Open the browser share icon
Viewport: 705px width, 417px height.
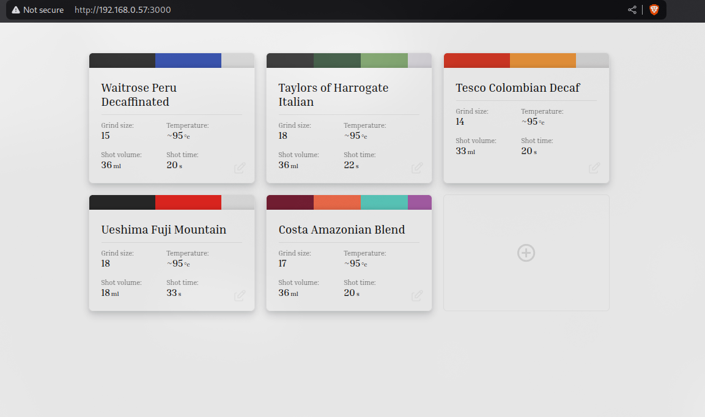[x=632, y=10]
